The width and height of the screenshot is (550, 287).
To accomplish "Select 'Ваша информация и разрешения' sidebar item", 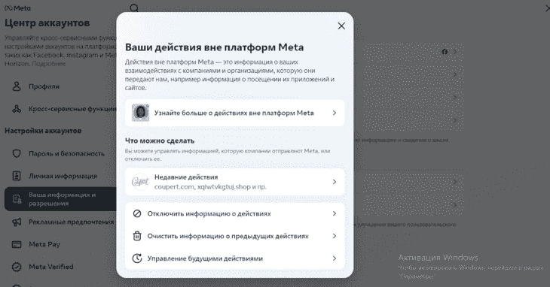I will point(60,199).
